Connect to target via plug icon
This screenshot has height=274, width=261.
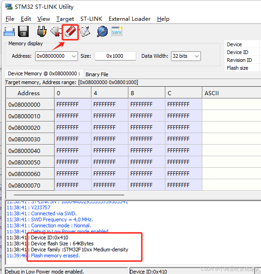42,31
